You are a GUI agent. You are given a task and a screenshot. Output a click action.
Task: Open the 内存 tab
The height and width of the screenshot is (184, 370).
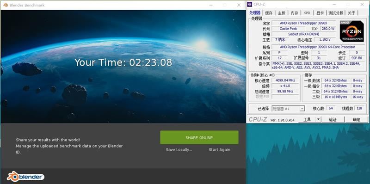(x=295, y=13)
